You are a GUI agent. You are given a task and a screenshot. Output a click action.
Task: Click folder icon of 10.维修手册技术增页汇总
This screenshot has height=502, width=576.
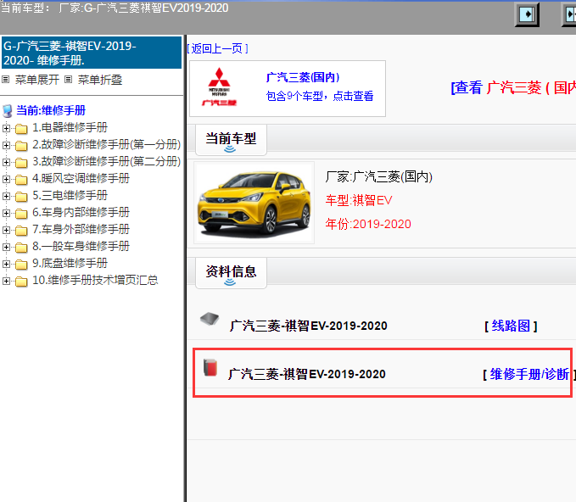[x=21, y=282]
